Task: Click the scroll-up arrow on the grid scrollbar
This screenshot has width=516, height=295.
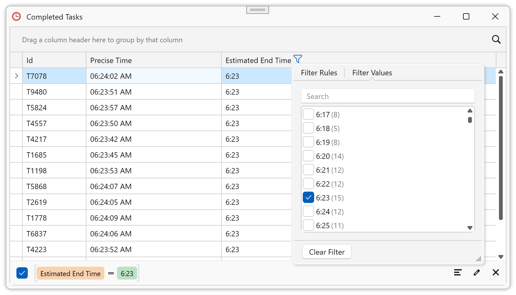Action: pos(501,72)
